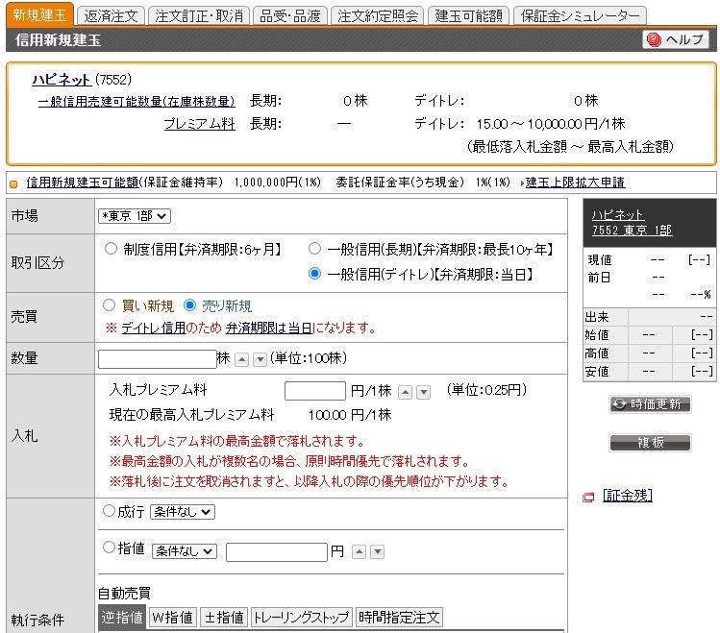Decrease 数量 with the down arrow
The height and width of the screenshot is (633, 720).
[x=260, y=359]
